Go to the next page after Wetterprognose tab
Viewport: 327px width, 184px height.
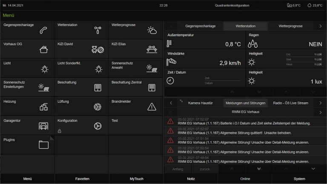[x=320, y=26]
